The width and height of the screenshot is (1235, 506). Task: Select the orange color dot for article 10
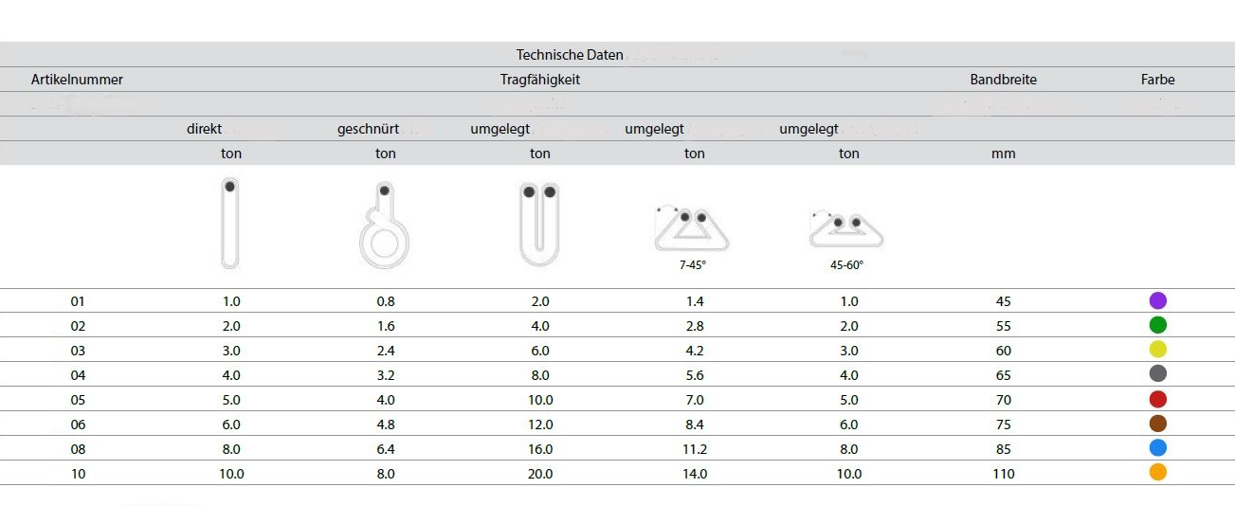coord(1157,473)
